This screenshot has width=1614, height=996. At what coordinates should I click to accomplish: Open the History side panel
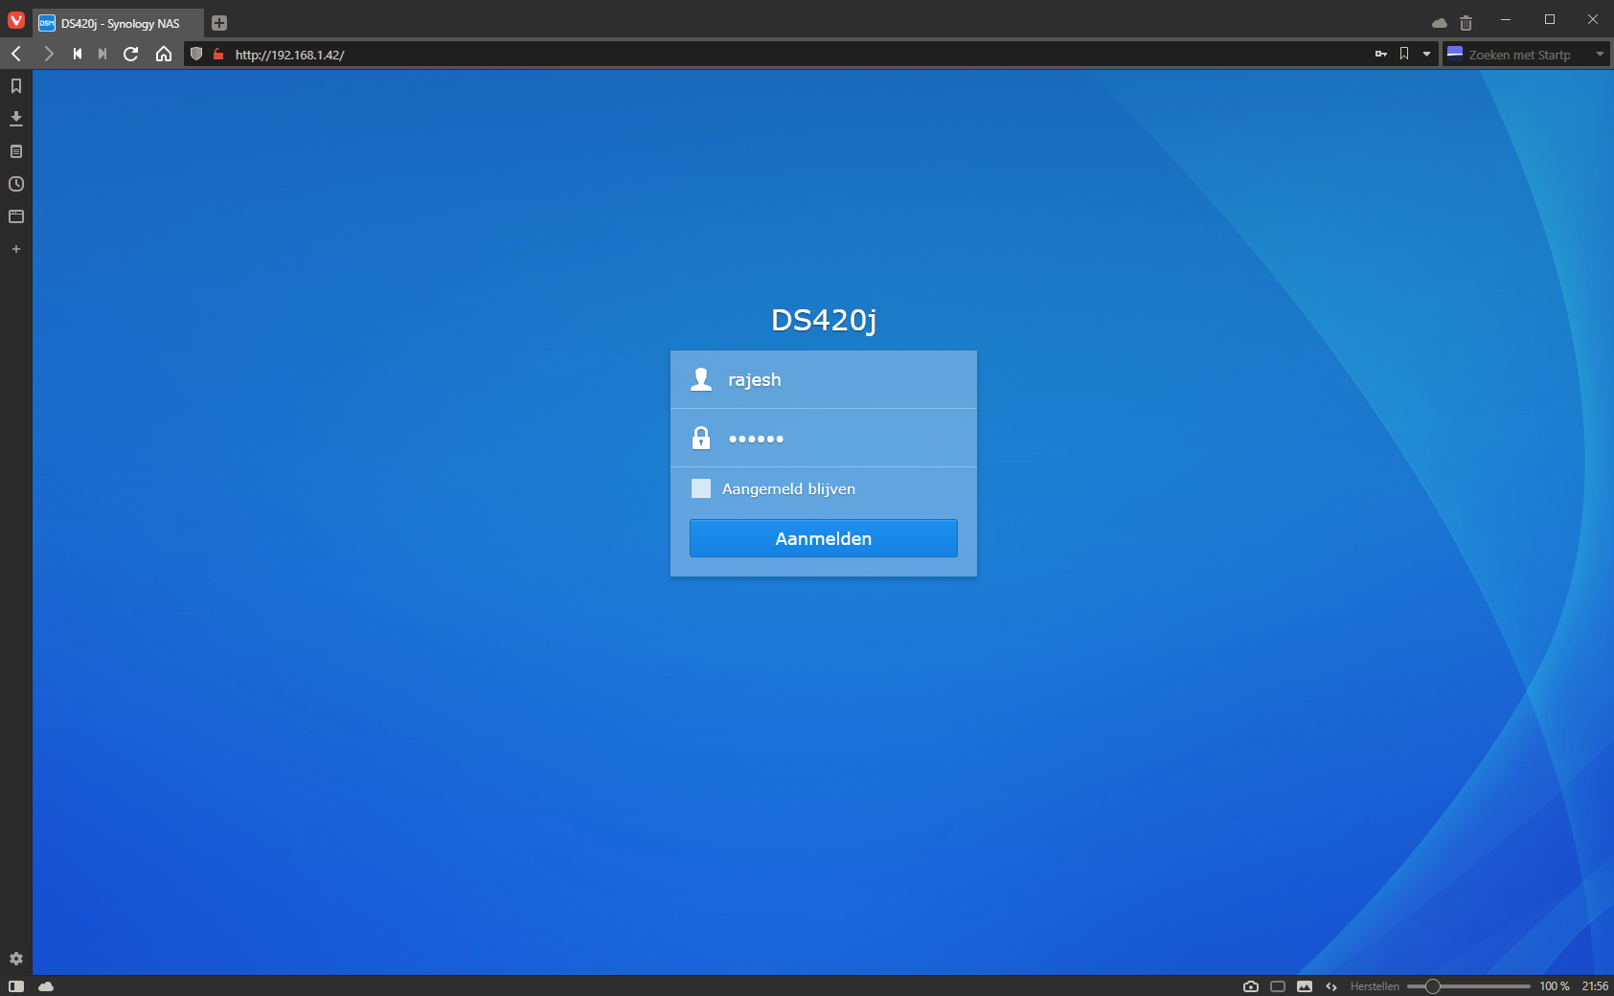[x=16, y=184]
